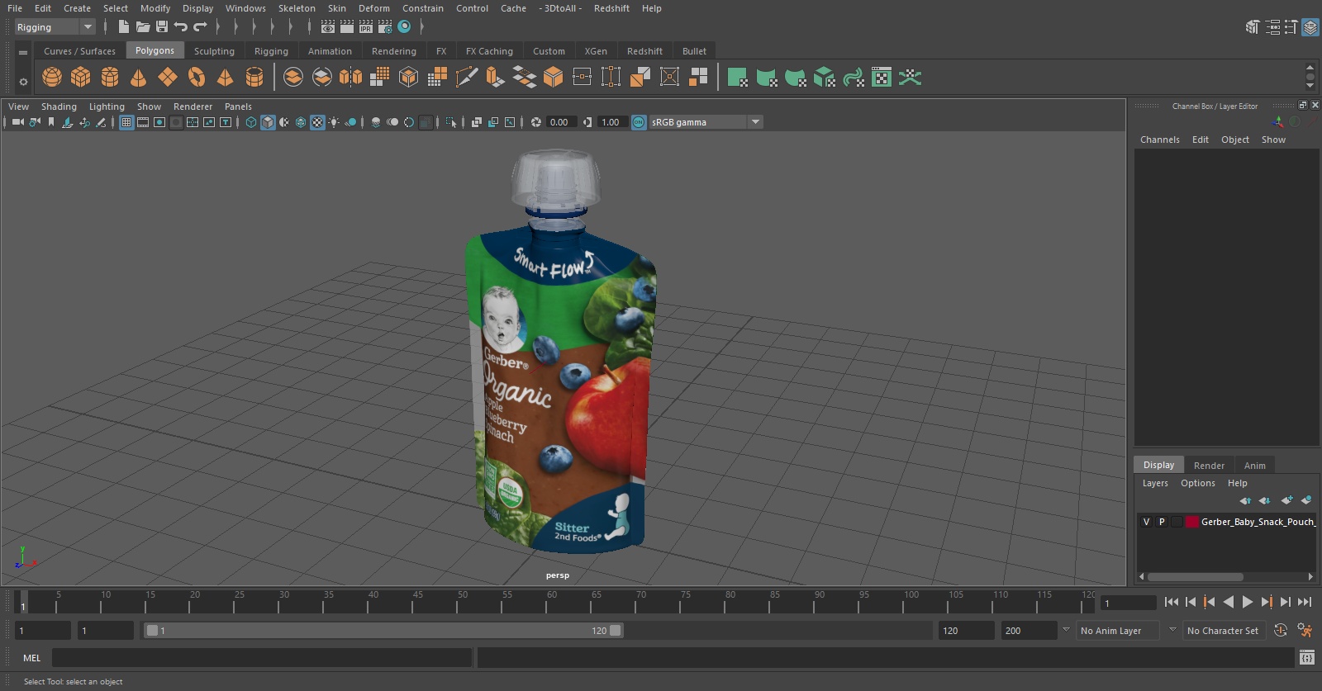Open the No Anim Layer dropdown arrow

[1066, 630]
